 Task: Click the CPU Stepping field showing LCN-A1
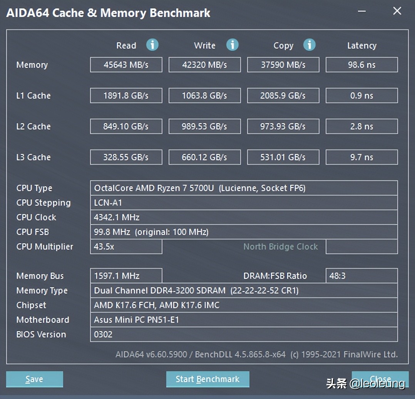tap(244, 203)
